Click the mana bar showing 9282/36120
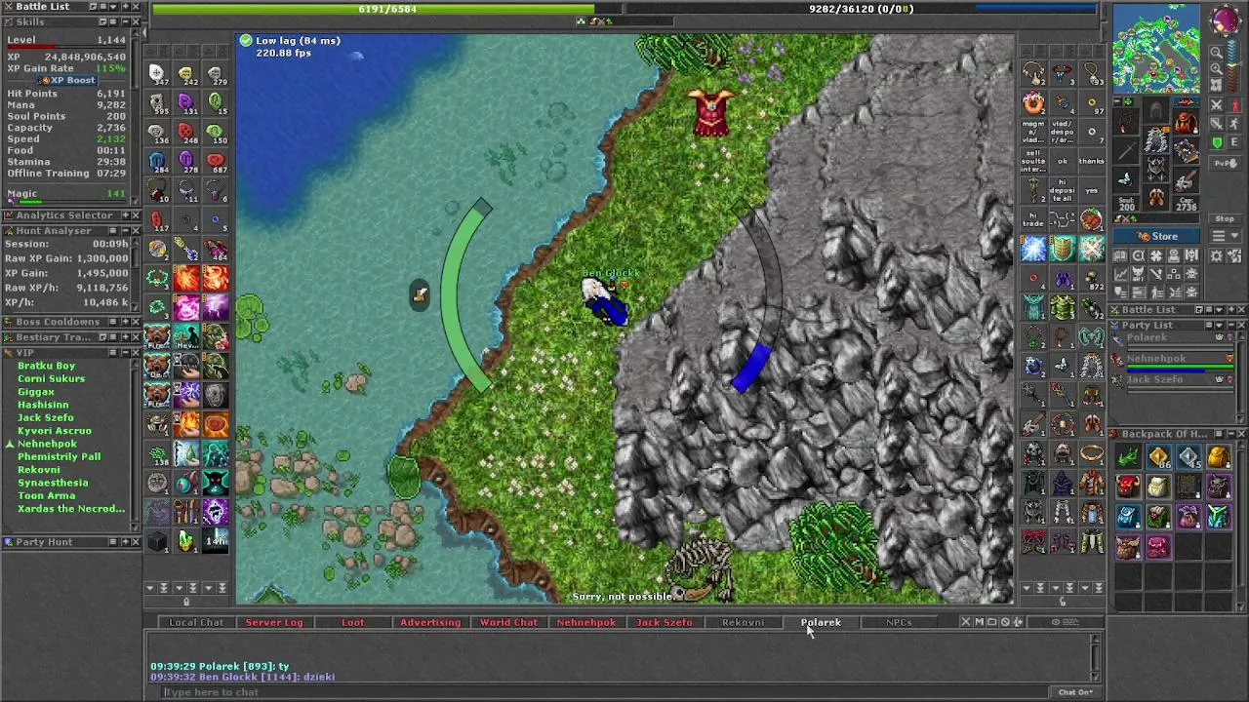 click(x=861, y=9)
